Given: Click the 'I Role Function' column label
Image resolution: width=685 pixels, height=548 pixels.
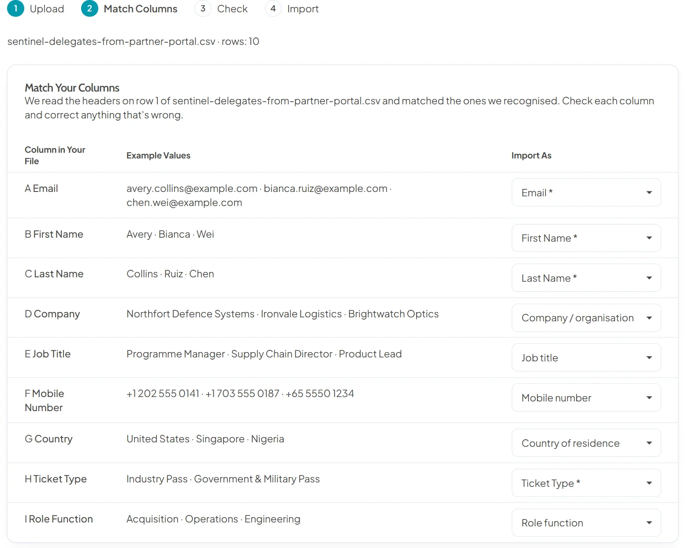Looking at the screenshot, I should 59,519.
